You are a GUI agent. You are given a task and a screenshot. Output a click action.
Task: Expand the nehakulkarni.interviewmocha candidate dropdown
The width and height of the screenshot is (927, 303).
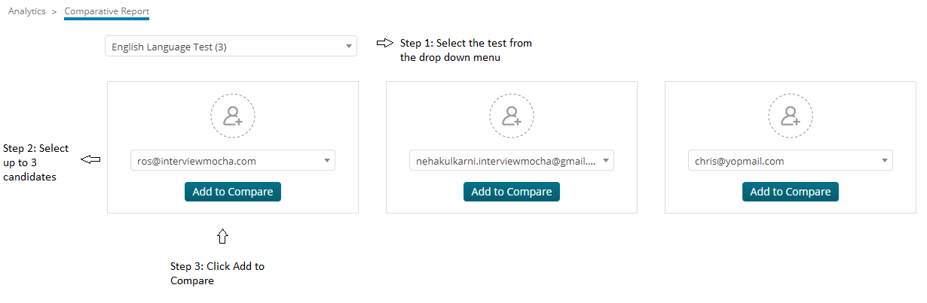tap(512, 160)
